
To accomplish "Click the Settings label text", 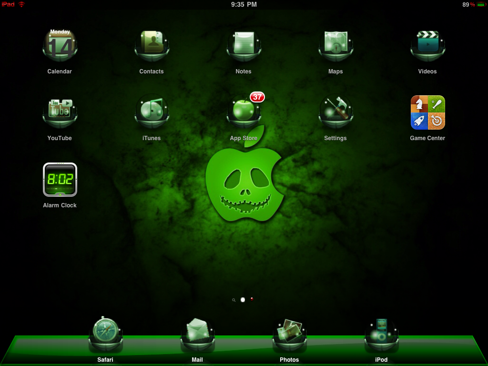I will [x=335, y=138].
